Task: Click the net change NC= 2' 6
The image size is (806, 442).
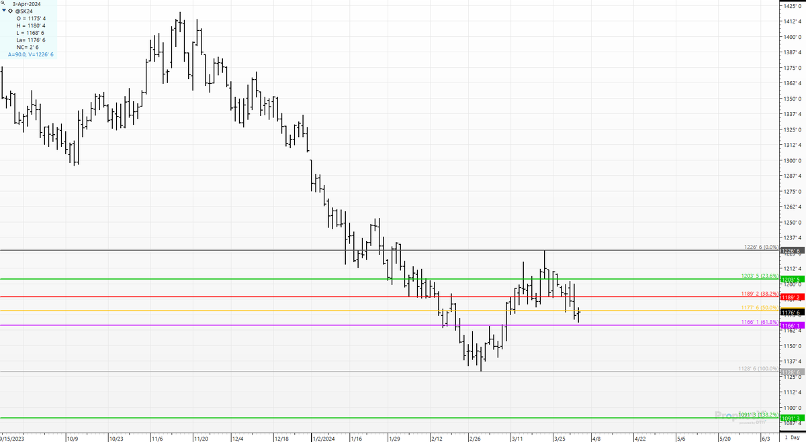Action: (28, 47)
